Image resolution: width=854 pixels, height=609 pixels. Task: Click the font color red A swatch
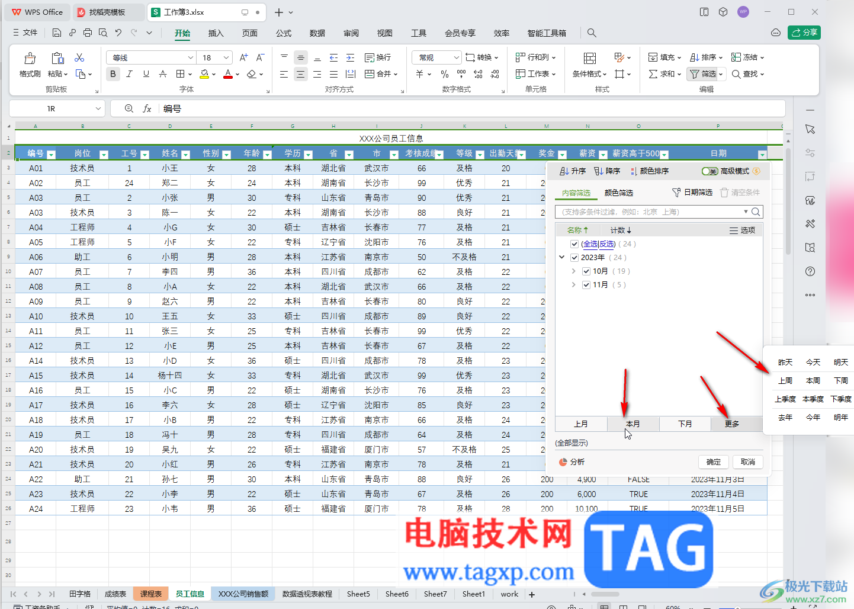click(x=228, y=74)
